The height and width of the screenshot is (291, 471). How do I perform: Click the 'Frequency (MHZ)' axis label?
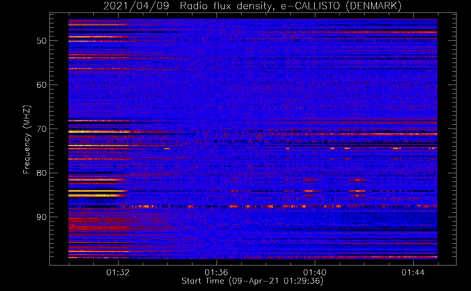[x=26, y=139]
